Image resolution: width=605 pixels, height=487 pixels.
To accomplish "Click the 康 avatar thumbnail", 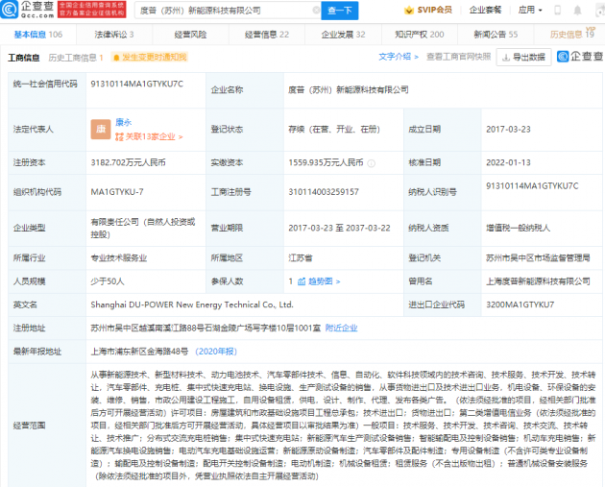I will [x=101, y=130].
